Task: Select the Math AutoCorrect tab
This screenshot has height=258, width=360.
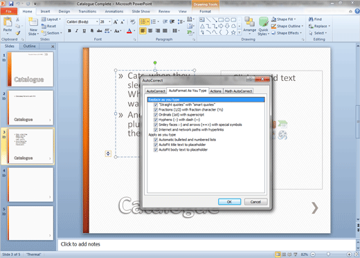Action: coord(238,91)
